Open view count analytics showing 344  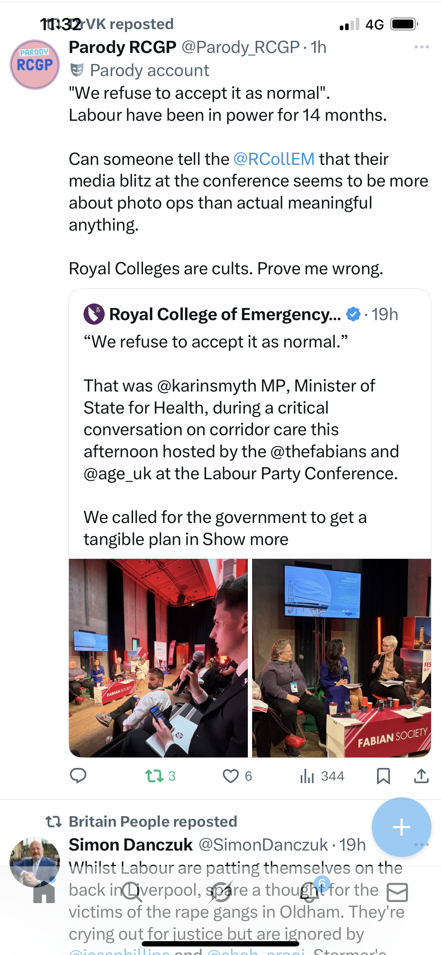click(x=322, y=776)
